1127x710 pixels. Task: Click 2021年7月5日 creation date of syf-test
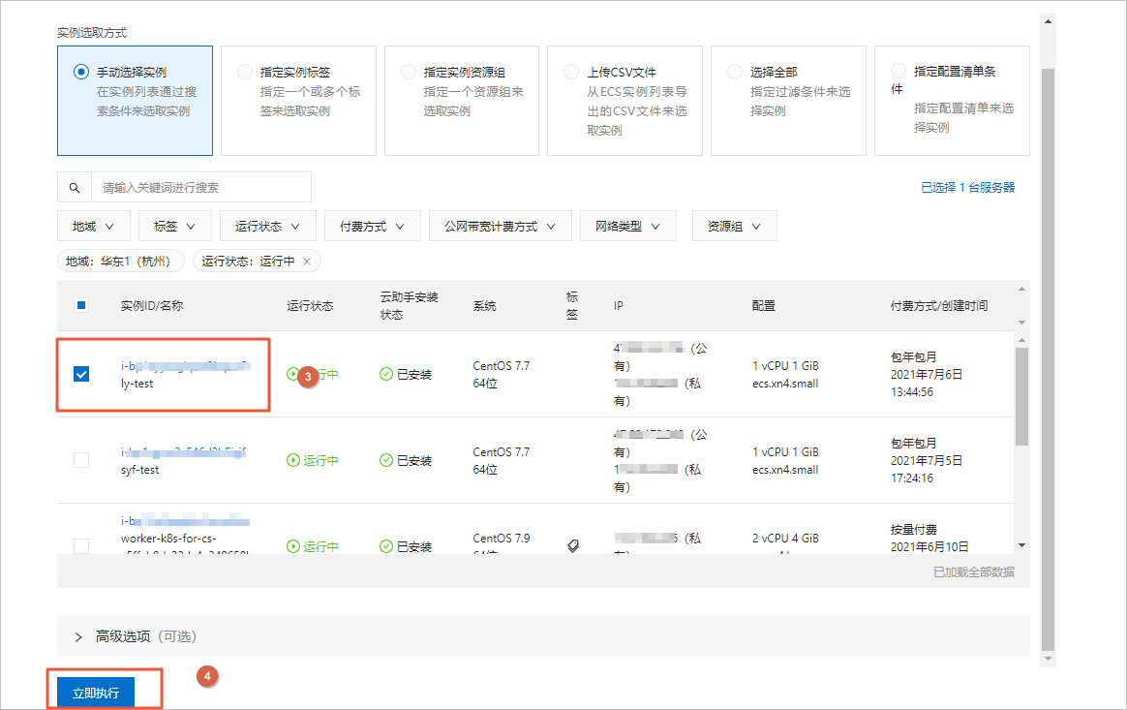(927, 460)
